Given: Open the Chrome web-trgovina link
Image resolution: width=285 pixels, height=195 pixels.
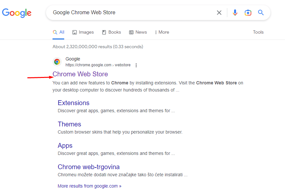Looking at the screenshot, I should click(89, 167).
